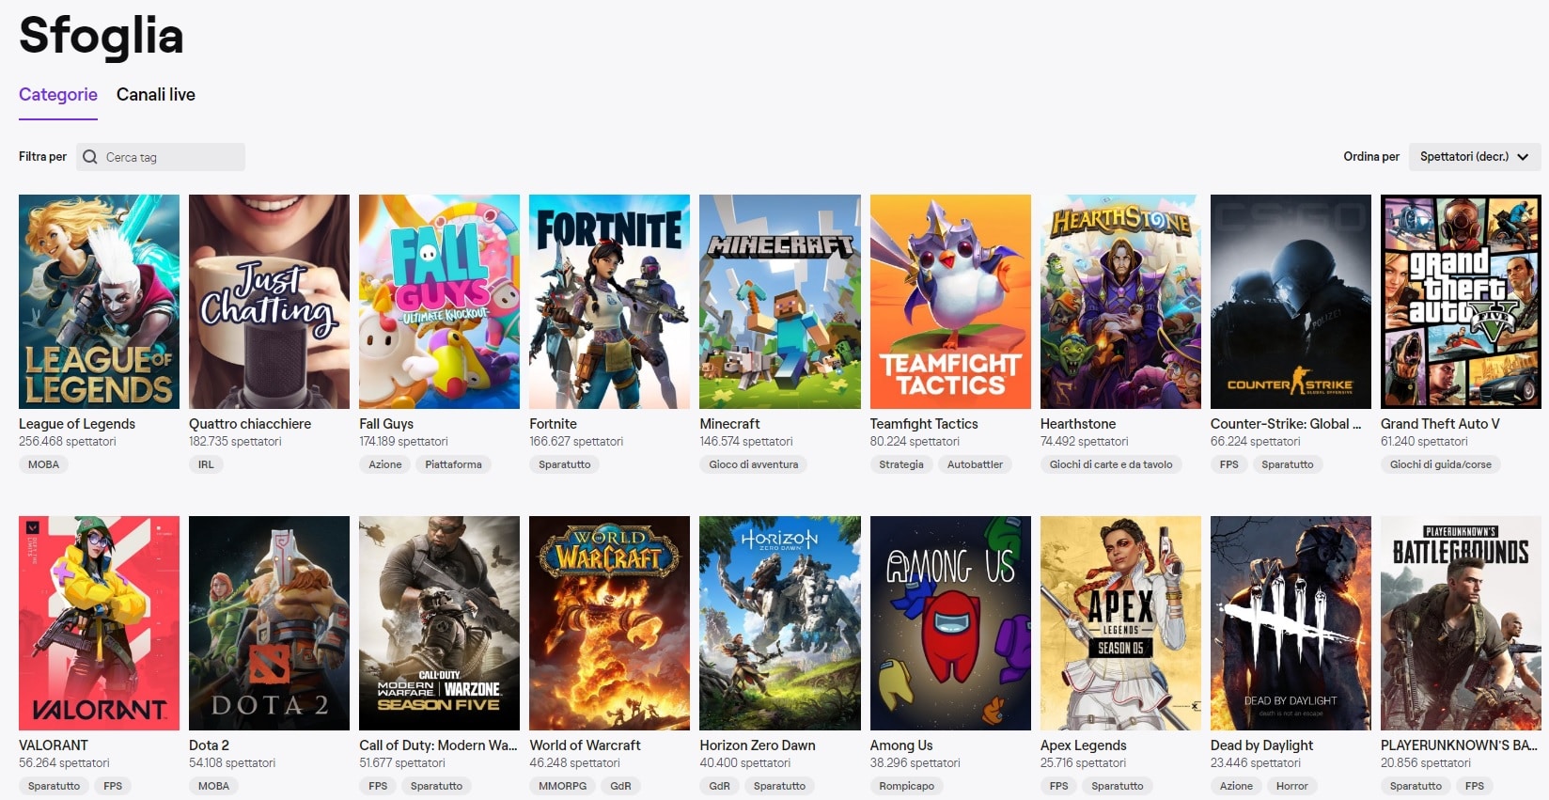Open the Hearthstone cover thumbnail
This screenshot has height=800, width=1549.
tap(1120, 302)
